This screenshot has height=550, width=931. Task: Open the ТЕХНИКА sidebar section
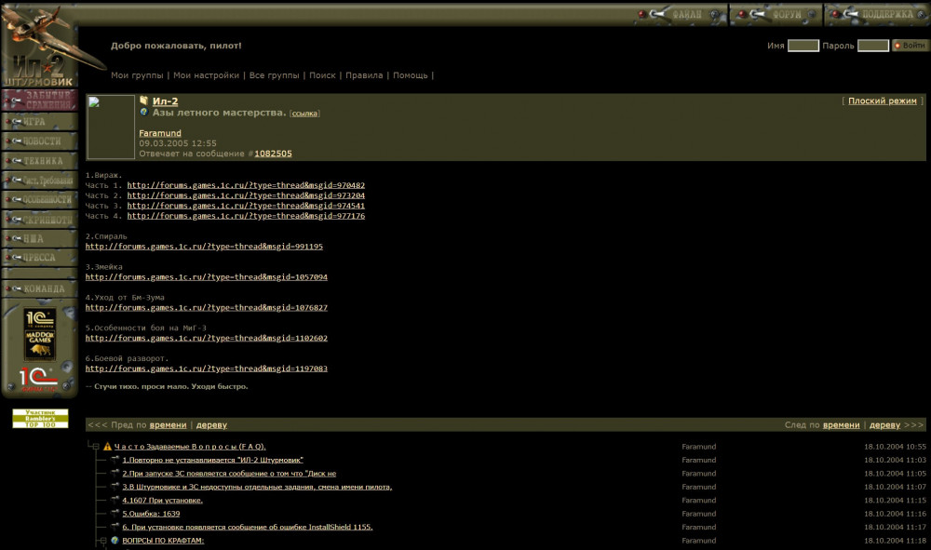[39, 161]
